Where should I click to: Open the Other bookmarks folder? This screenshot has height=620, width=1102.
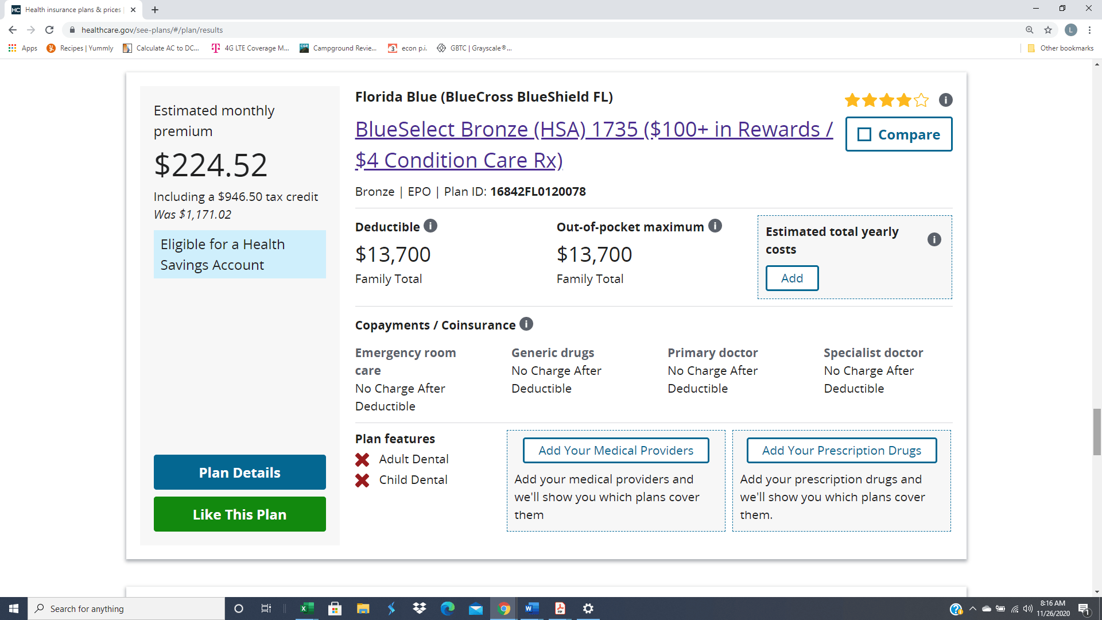click(1061, 48)
